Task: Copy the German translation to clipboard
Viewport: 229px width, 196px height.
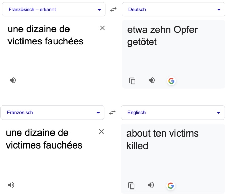Action: click(132, 81)
